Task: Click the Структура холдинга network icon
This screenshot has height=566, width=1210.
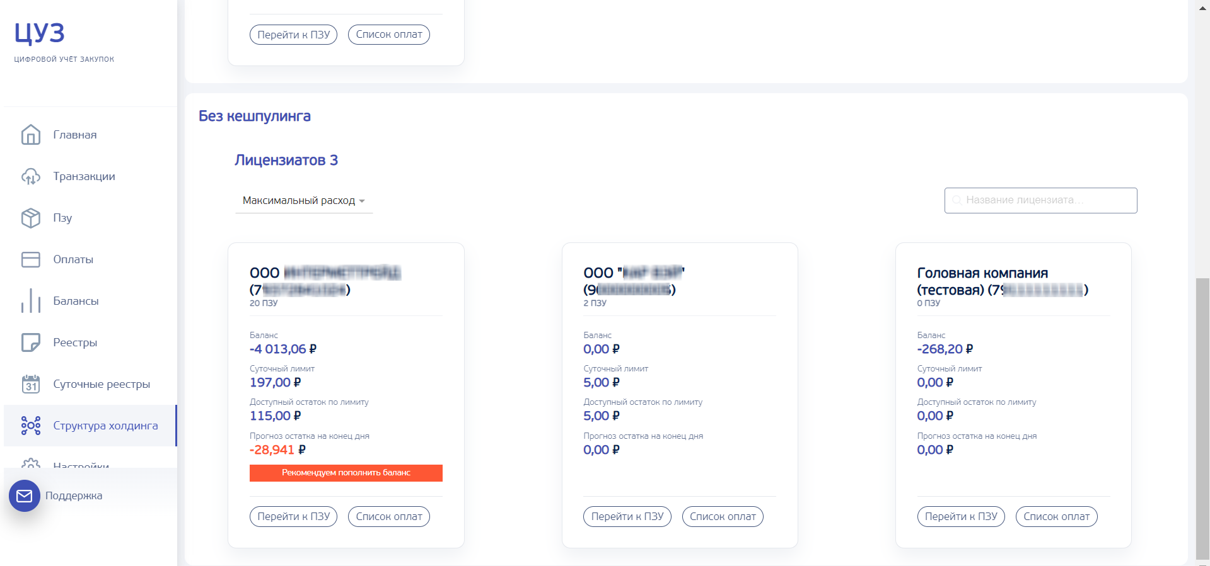Action: 30,426
